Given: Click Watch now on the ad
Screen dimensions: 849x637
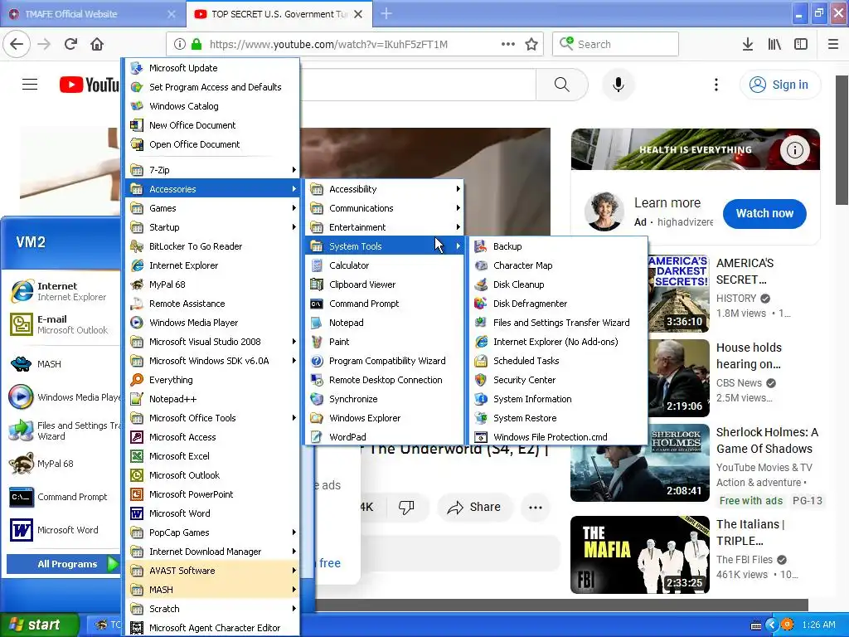Looking at the screenshot, I should [x=764, y=213].
